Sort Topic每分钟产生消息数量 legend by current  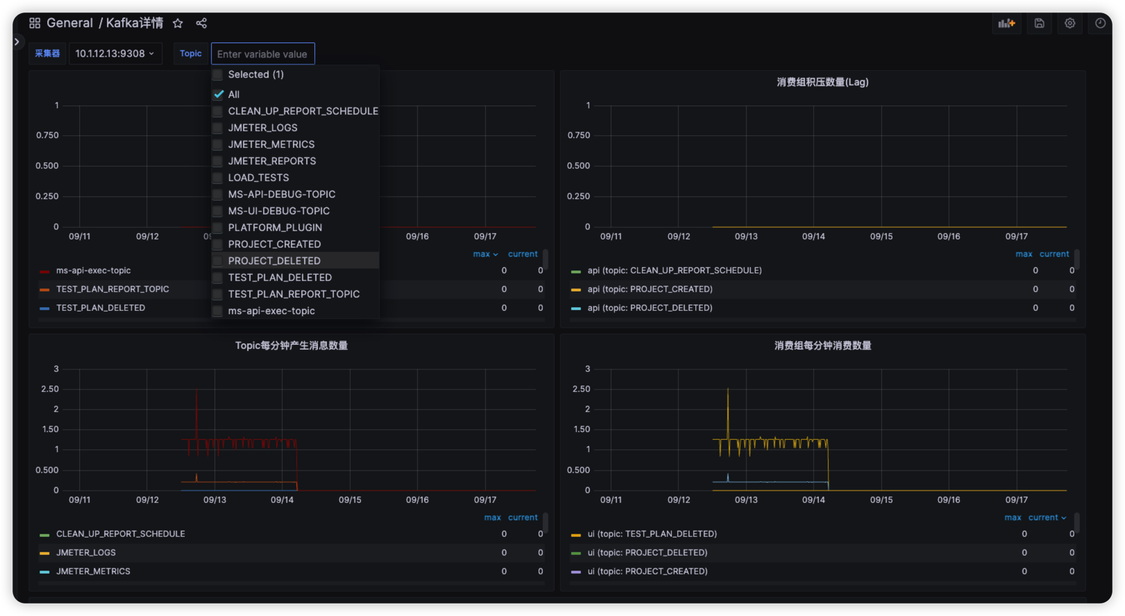point(523,517)
